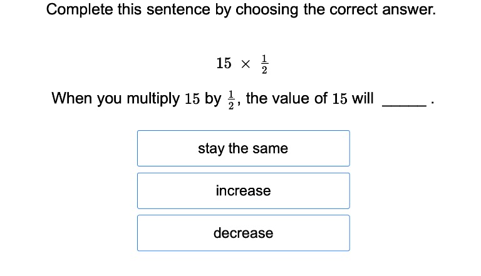Pick the "decrease" answer choice
Image resolution: width=481 pixels, height=276 pixels.
click(x=243, y=233)
